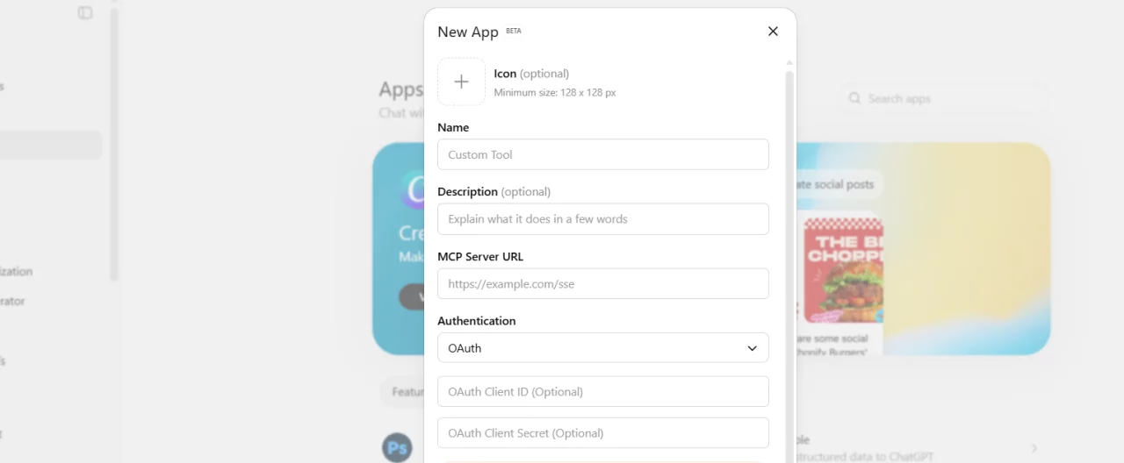Click the MCP Server URL field
The image size is (1124, 463).
[603, 284]
